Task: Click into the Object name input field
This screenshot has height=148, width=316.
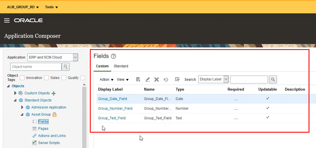Action: click(x=36, y=67)
